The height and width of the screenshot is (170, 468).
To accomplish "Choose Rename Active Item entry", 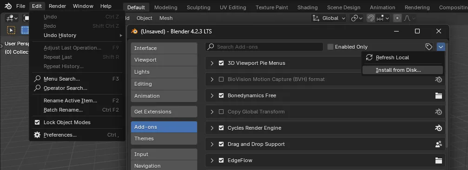I will pyautogui.click(x=78, y=101).
